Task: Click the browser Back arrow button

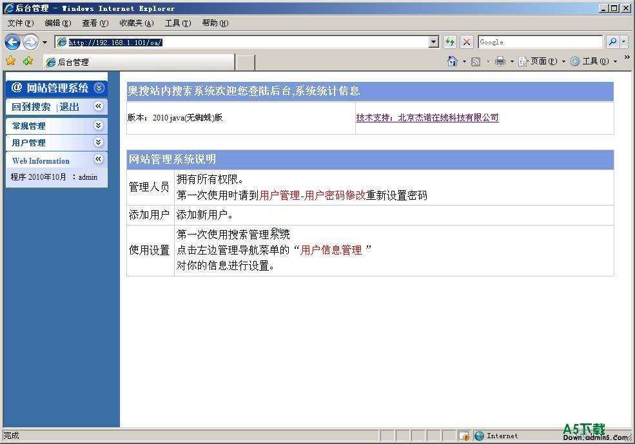Action: [x=12, y=42]
